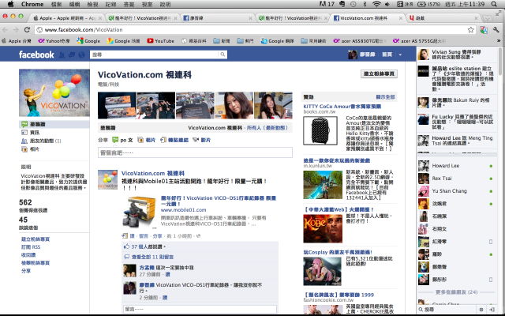The height and width of the screenshot is (316, 505).
Task: Click the VicoVation page profile picture
Action: tap(54, 93)
